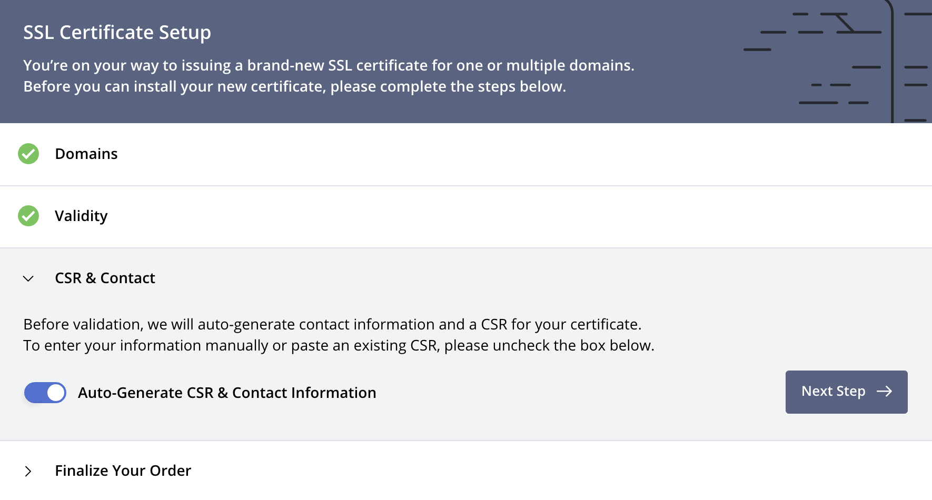Select the CSR & Contact section heading
Image resolution: width=932 pixels, height=500 pixels.
click(x=105, y=278)
